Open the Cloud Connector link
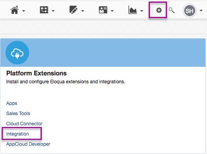The height and width of the screenshot is (154, 207). pos(24,124)
